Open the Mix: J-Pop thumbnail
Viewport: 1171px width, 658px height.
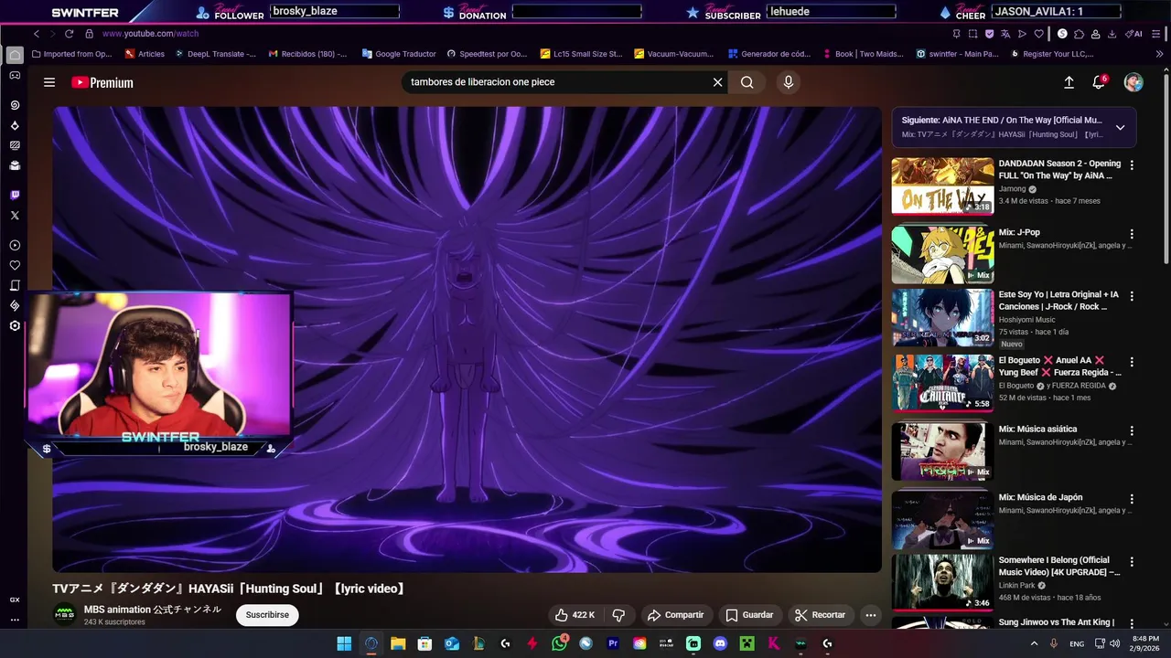pyautogui.click(x=942, y=255)
